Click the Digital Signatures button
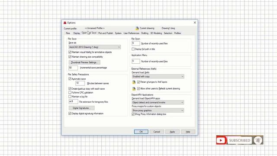The image size is (277, 156). tap(81, 108)
